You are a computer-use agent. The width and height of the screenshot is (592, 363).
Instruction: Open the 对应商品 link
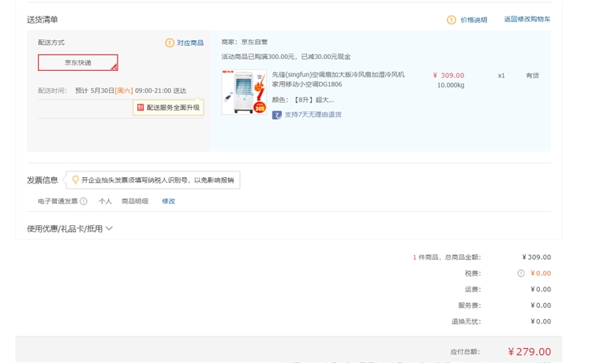(190, 43)
